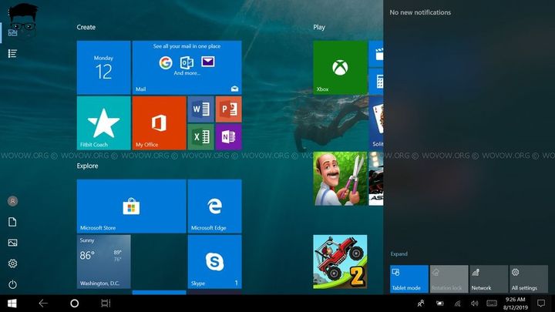Viewport: 555px width, 312px height.
Task: Open the Calendar tile showing Monday 12
Action: [104, 68]
